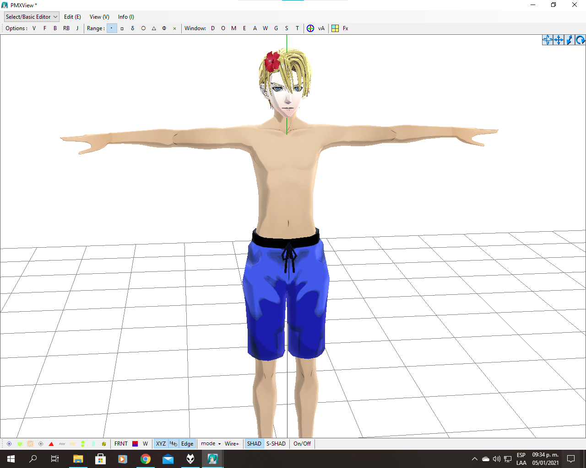Toggle the green wire mesh display icon

pyautogui.click(x=20, y=444)
